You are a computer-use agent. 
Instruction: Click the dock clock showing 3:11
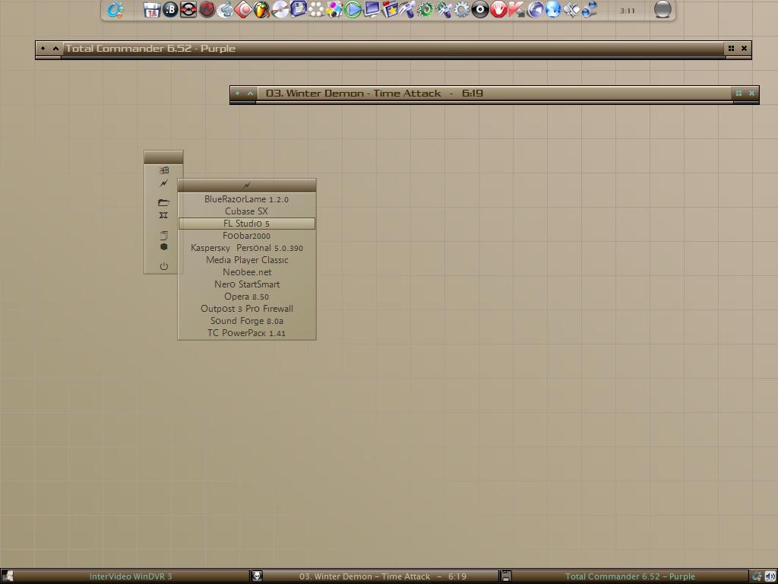pyautogui.click(x=628, y=11)
